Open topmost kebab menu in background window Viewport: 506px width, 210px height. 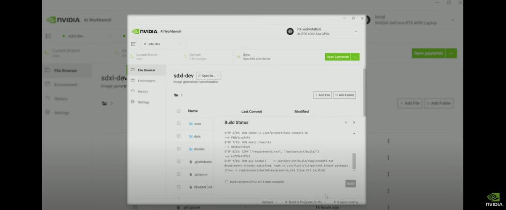point(388,141)
